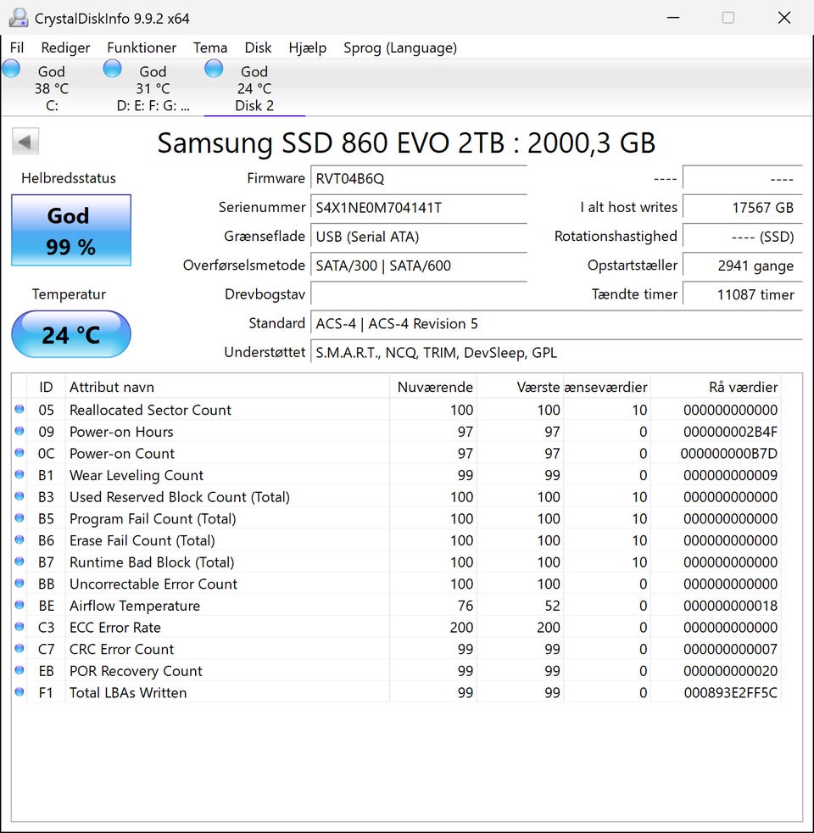The height and width of the screenshot is (833, 814).
Task: Click the Attribut navn column header
Action: click(x=227, y=387)
